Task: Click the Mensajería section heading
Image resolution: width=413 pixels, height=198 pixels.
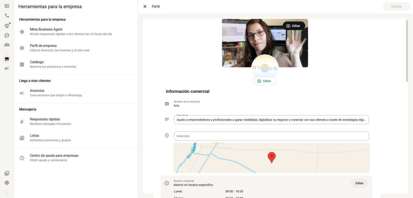Action: point(28,109)
